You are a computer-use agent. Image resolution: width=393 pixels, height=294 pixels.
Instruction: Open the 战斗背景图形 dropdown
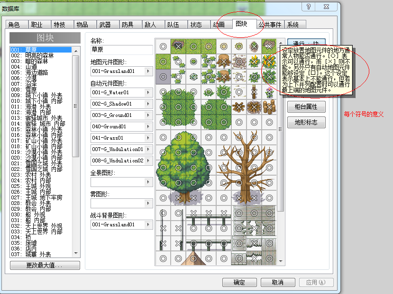(x=148, y=225)
